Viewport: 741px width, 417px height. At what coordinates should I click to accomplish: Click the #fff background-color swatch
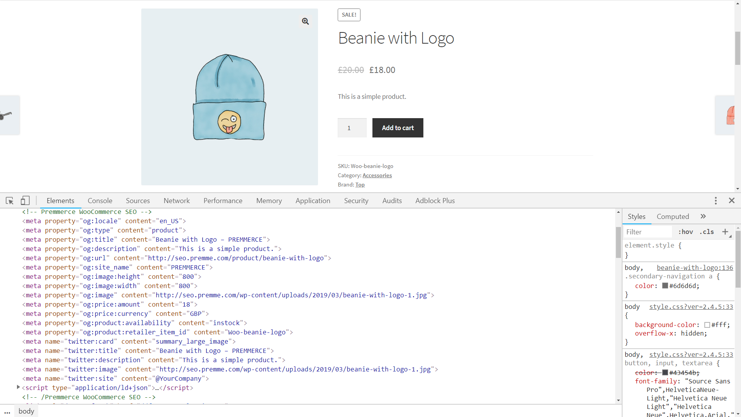[707, 325]
